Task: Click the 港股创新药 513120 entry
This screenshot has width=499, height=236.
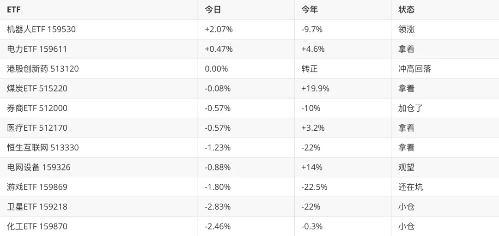Action: (x=43, y=69)
